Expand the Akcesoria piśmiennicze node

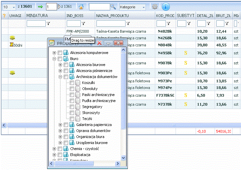tap(60, 71)
